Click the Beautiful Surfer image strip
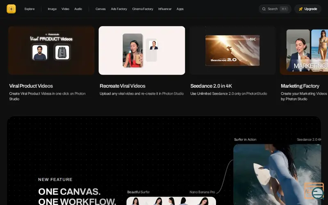This screenshot has height=205, width=328. pos(171,201)
